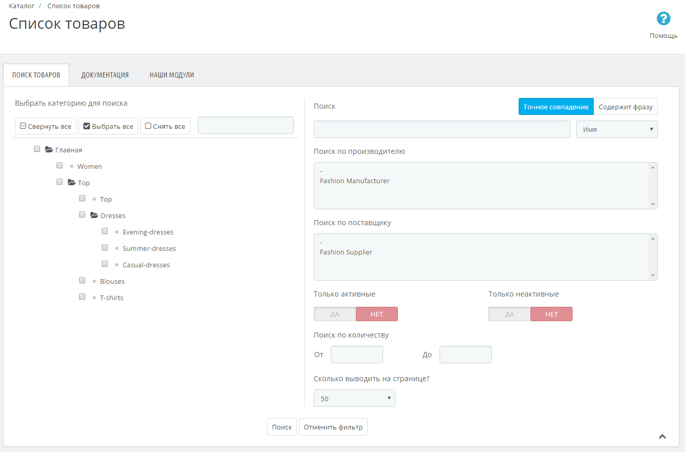Collapse the search panel with up chevron
This screenshot has height=452, width=685.
click(662, 436)
